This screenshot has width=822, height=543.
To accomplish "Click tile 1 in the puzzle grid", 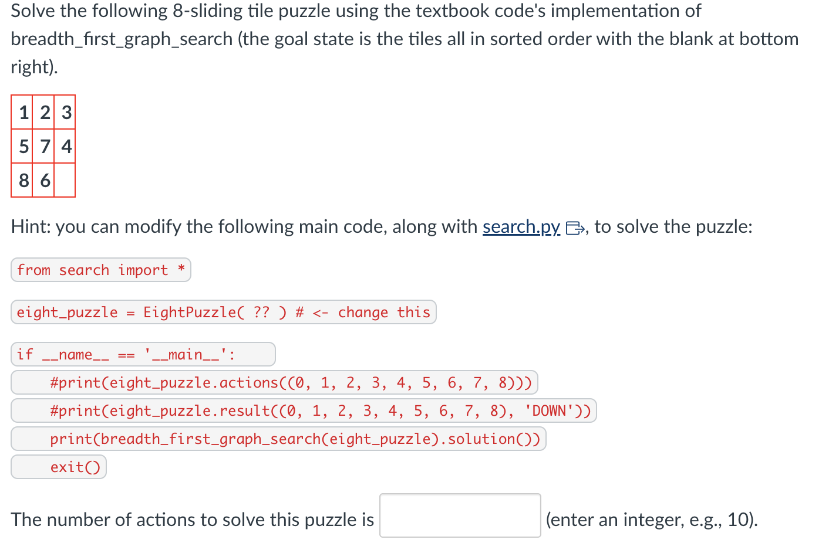I will [22, 113].
